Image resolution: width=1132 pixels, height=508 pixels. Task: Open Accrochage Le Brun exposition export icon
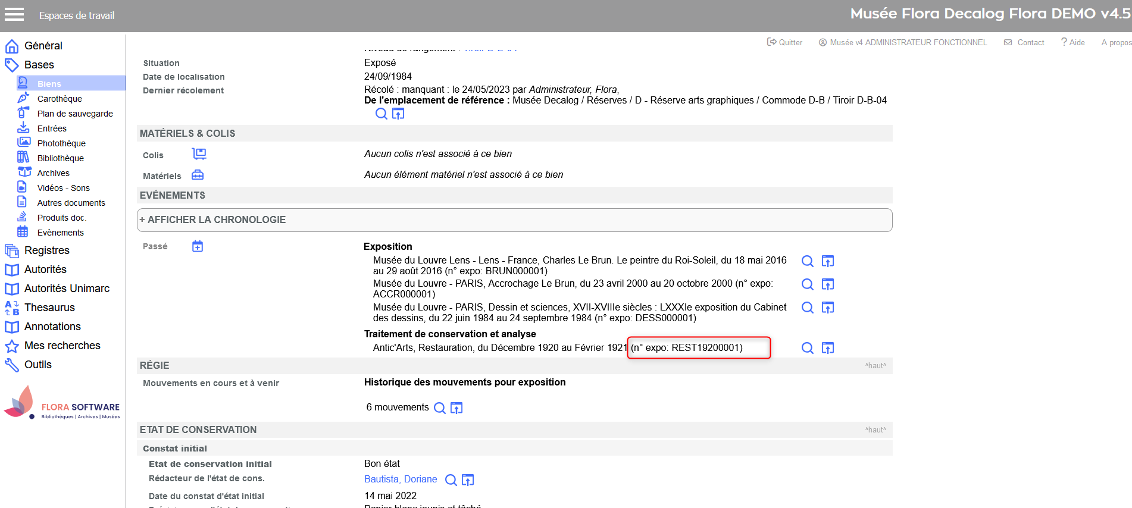point(827,284)
